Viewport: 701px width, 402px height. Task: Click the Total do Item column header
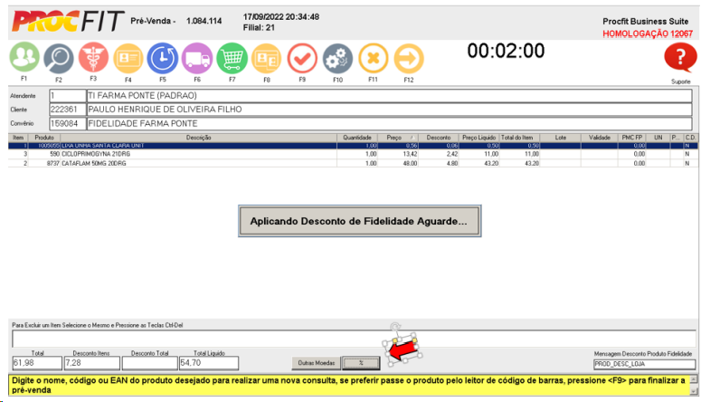pos(519,138)
